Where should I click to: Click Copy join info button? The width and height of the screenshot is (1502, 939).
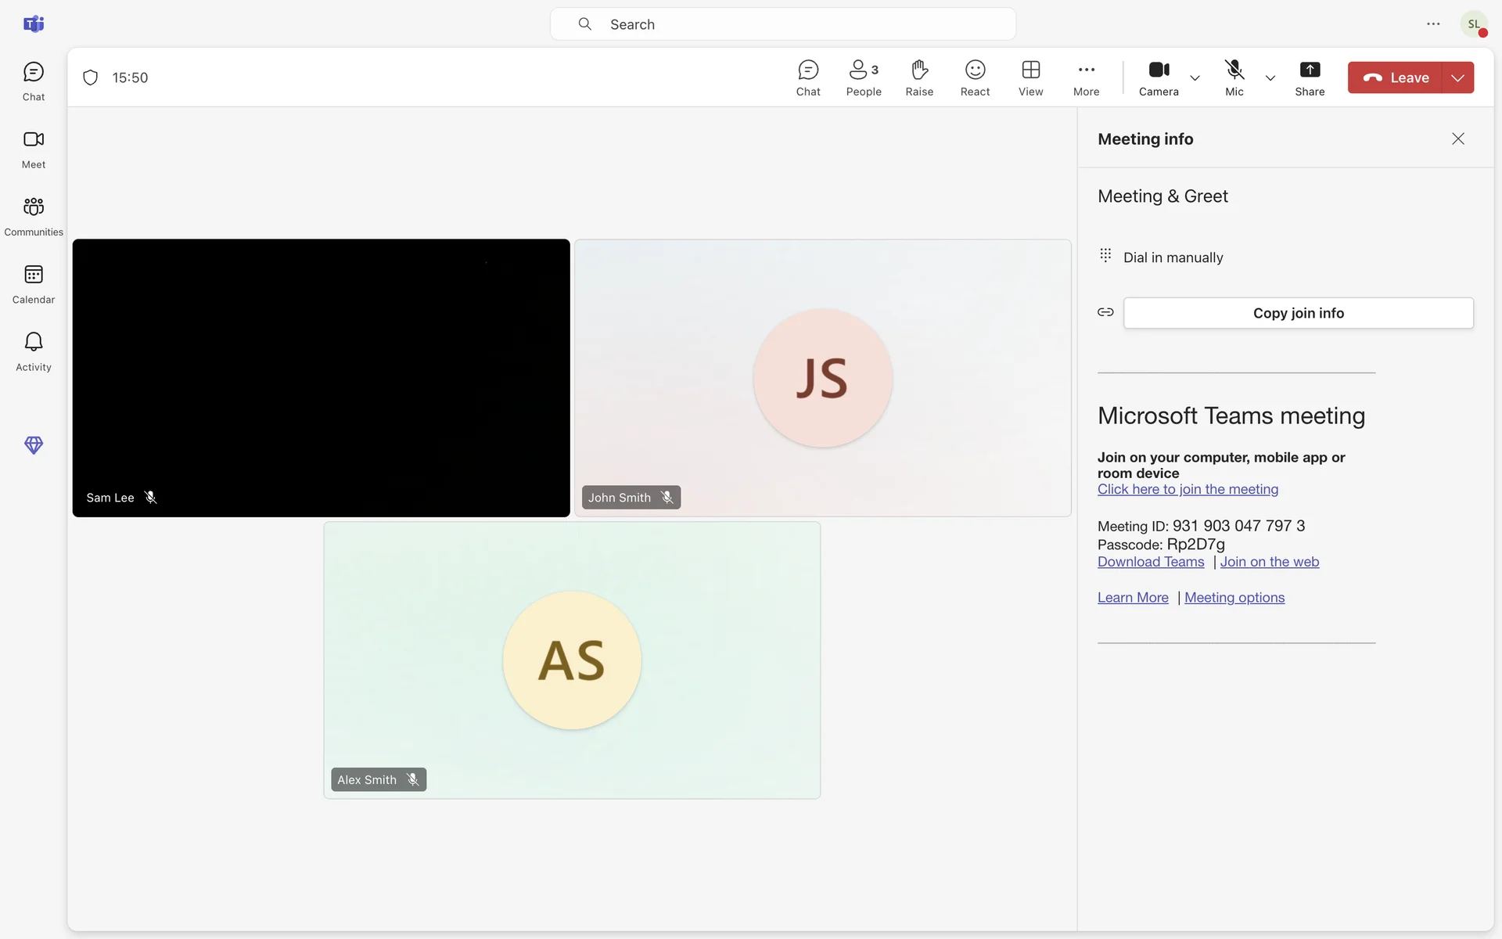[1298, 313]
